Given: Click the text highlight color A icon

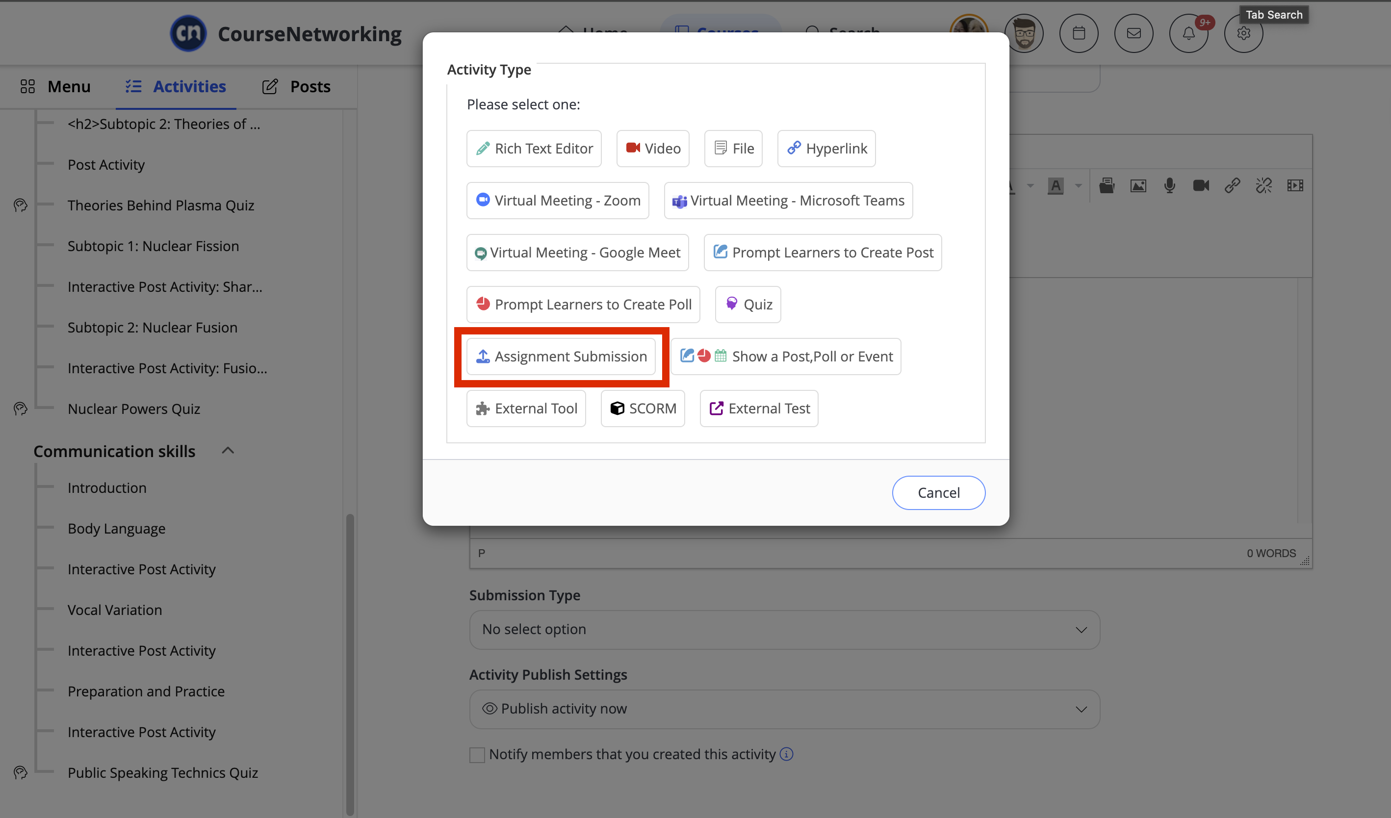Looking at the screenshot, I should coord(1056,185).
